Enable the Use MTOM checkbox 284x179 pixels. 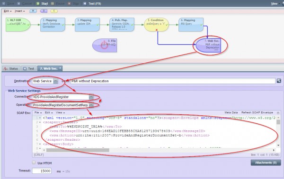pyautogui.click(x=34, y=162)
